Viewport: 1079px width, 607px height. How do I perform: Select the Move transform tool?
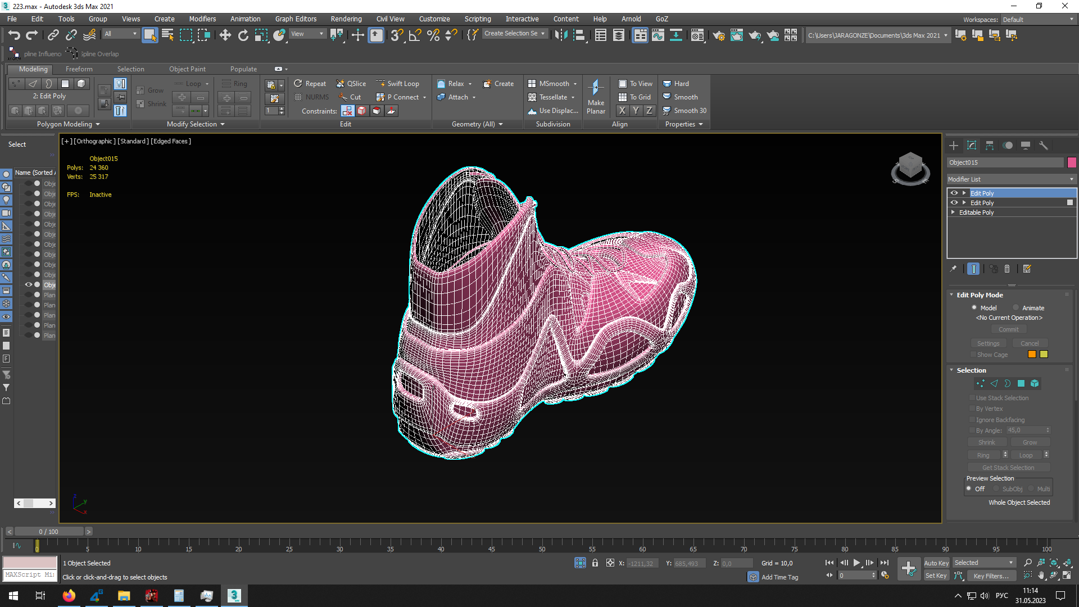[x=225, y=35]
